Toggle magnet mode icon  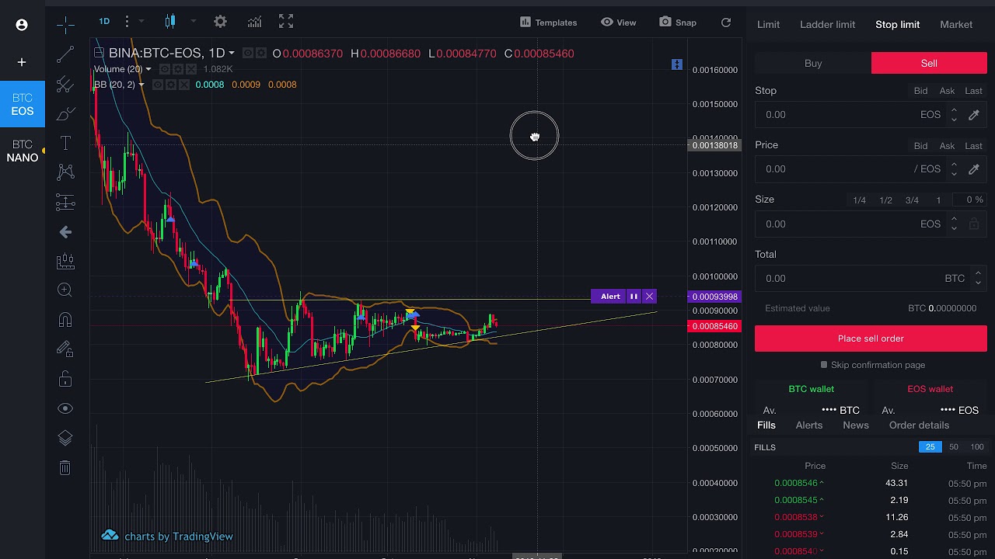tap(65, 320)
